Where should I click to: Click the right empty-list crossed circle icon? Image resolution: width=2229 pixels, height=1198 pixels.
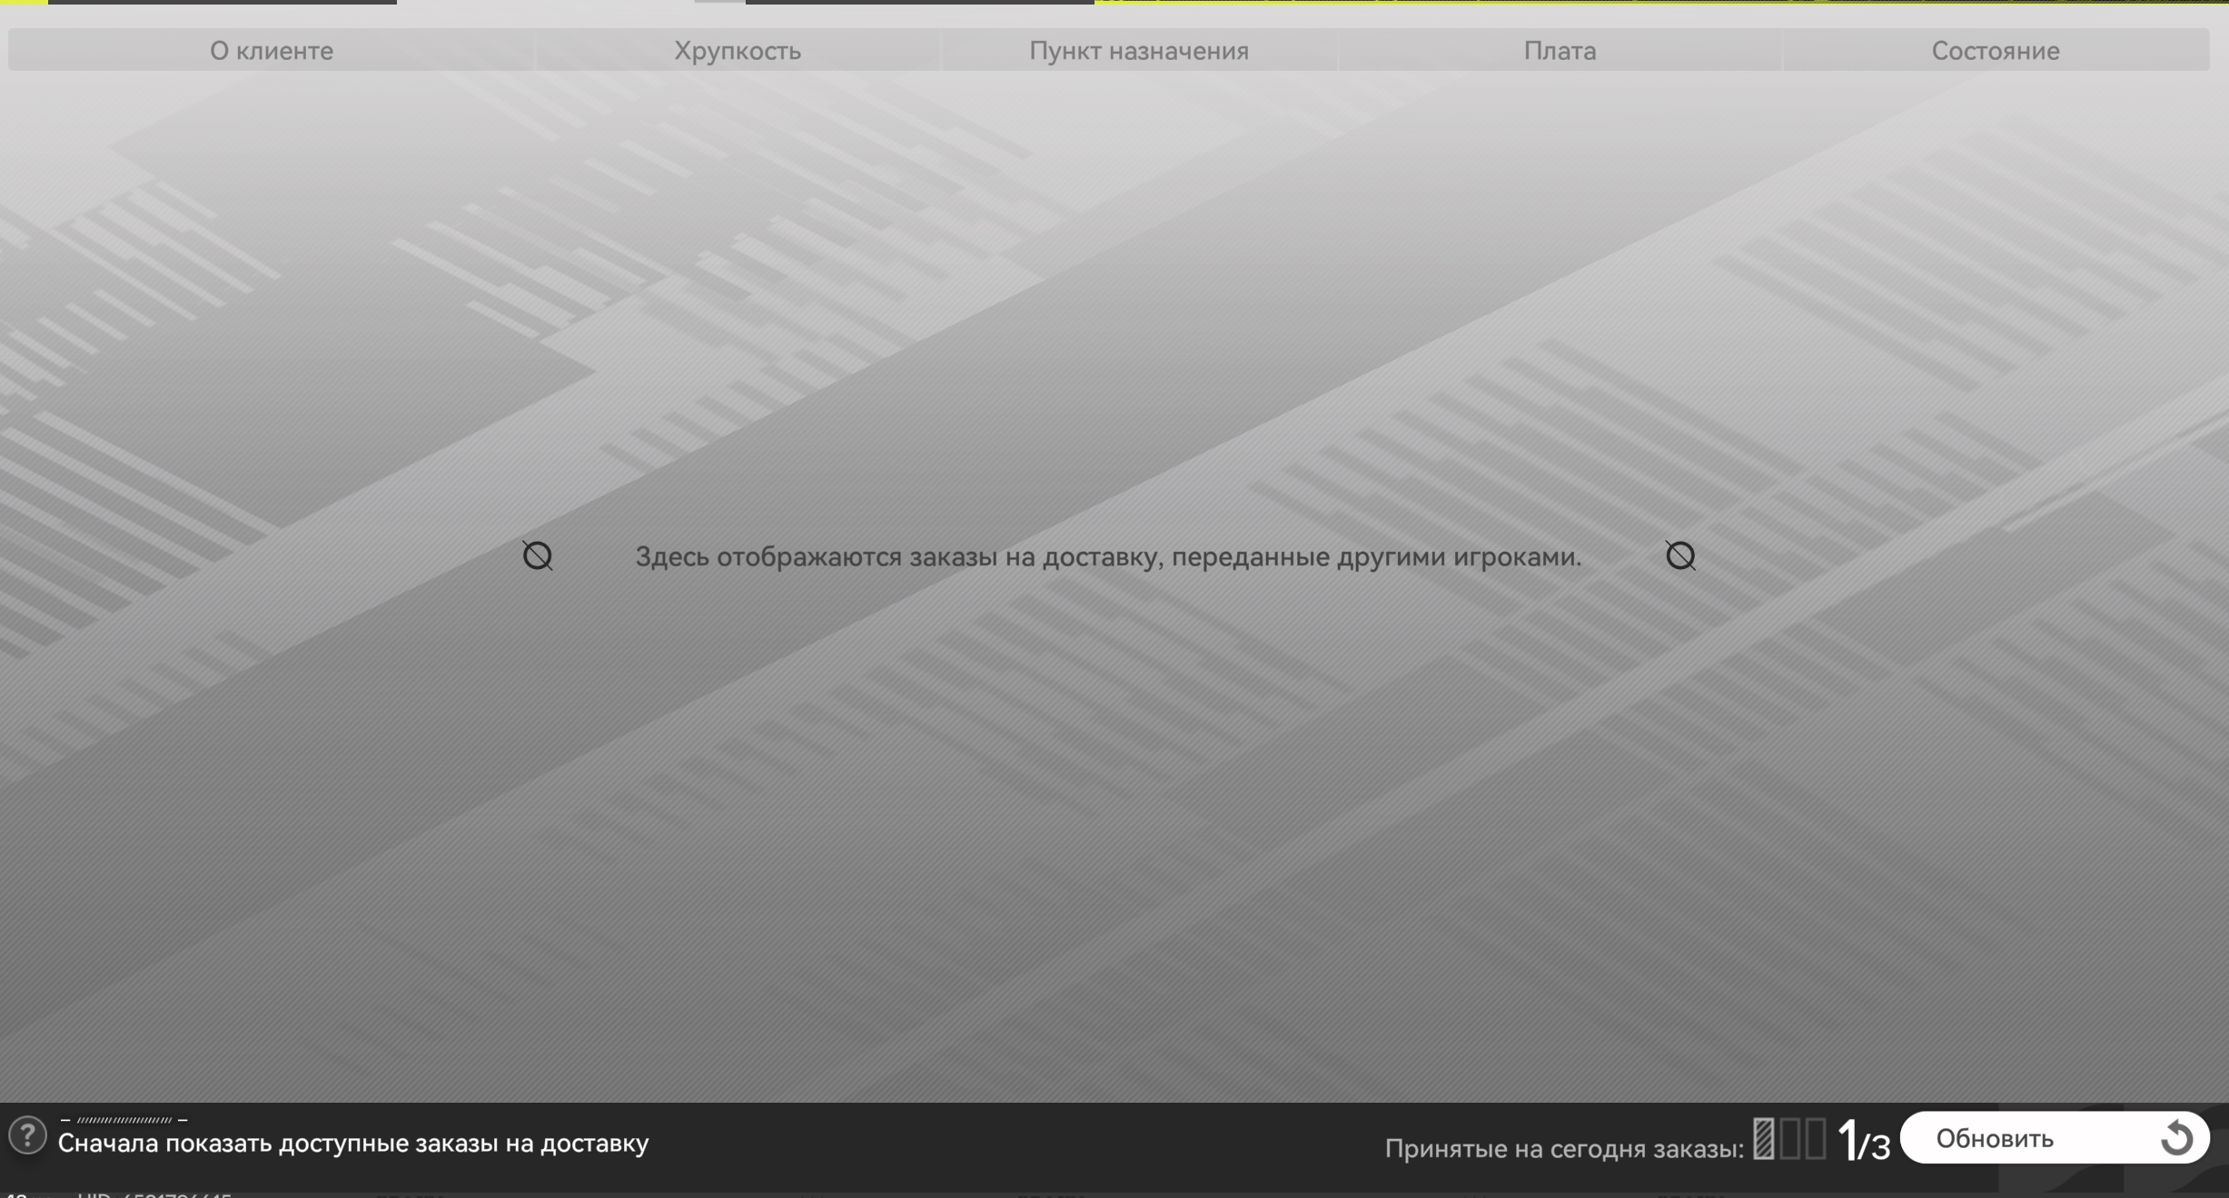coord(1680,555)
